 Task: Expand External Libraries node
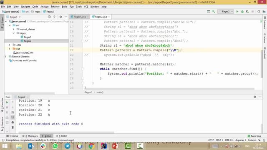click(6, 57)
